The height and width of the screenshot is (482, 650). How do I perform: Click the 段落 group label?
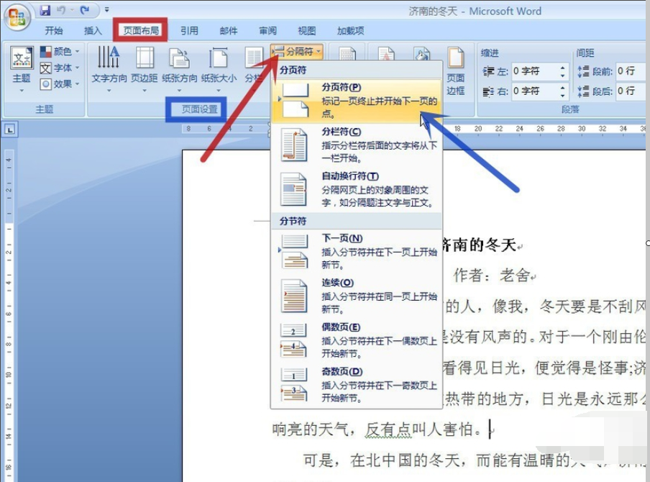(x=570, y=109)
